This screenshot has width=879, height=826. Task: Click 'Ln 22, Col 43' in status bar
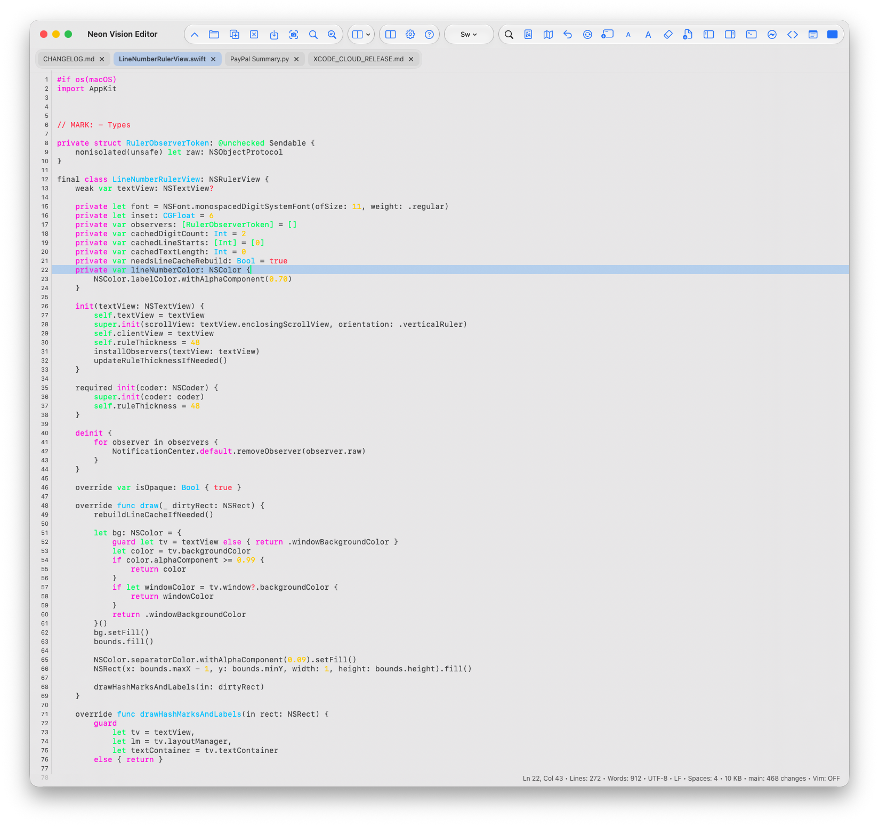(x=543, y=779)
